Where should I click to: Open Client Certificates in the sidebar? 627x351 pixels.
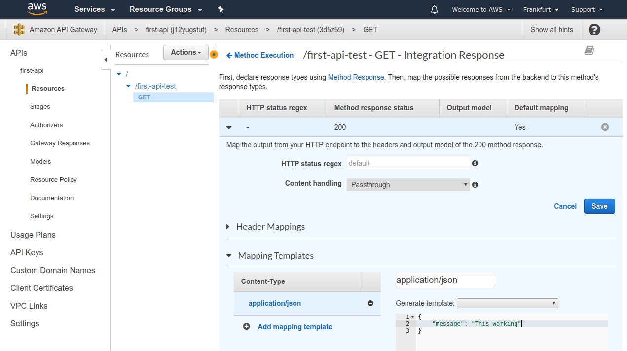tap(41, 288)
